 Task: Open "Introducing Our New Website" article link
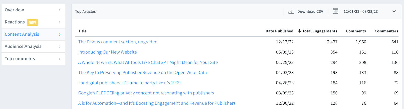click(x=107, y=52)
